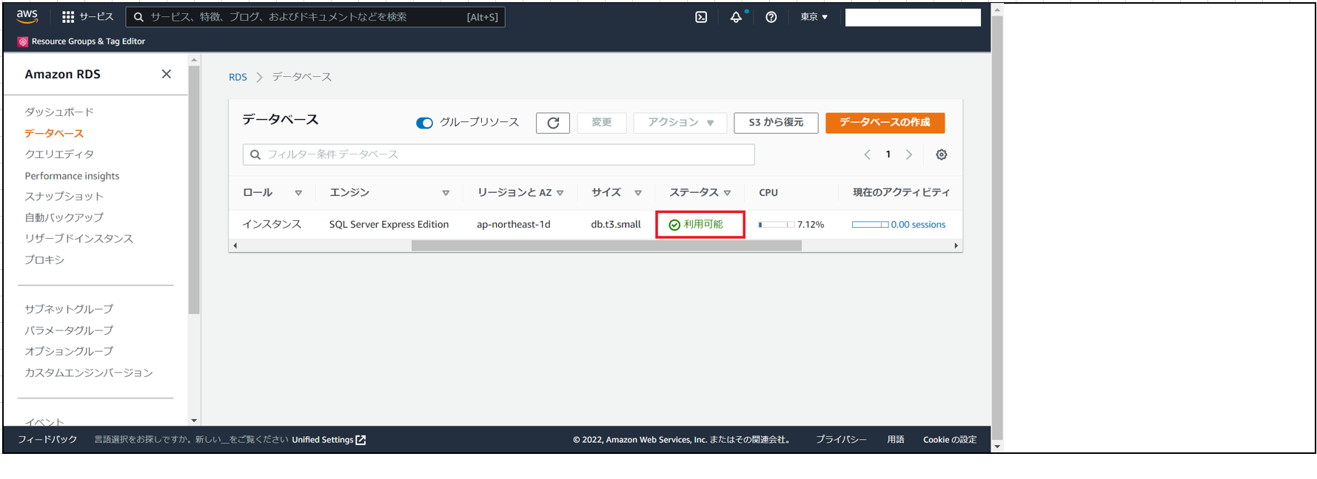
Task: Open 自動バックアップ in the sidebar
Action: 64,217
